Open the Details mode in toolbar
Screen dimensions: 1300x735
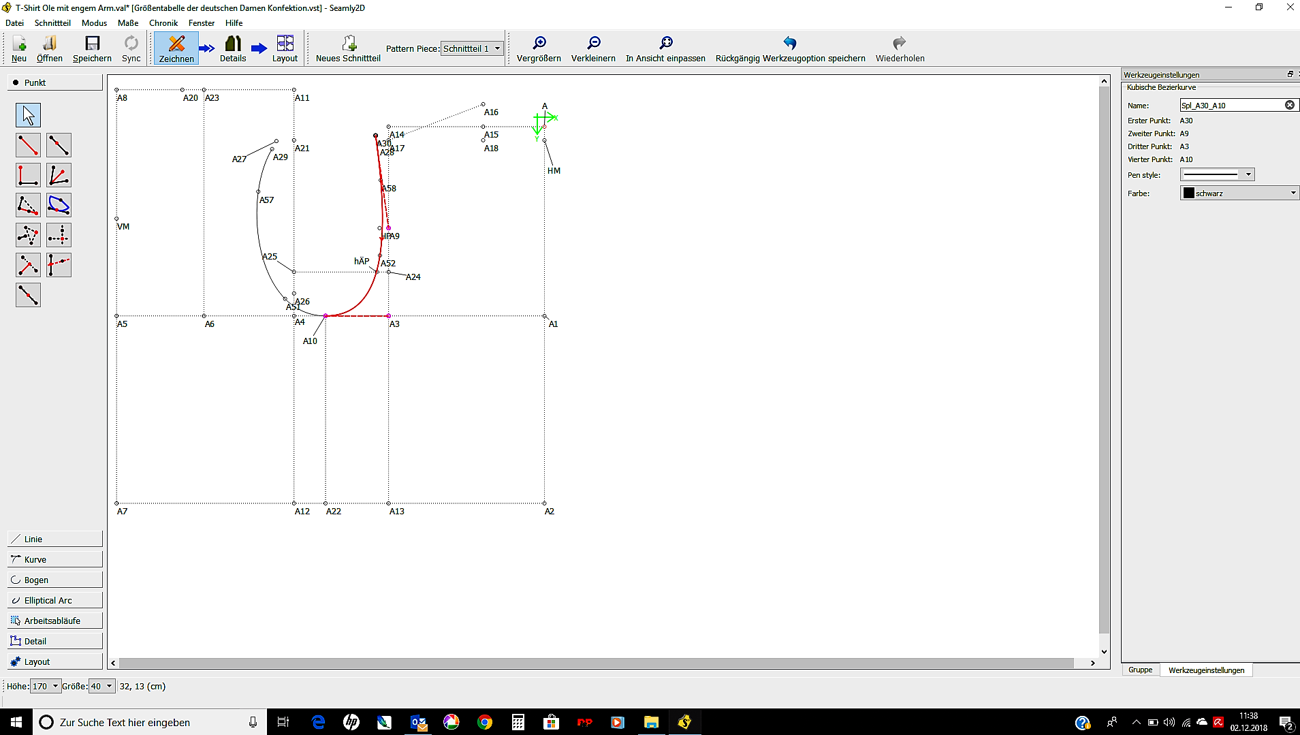233,49
